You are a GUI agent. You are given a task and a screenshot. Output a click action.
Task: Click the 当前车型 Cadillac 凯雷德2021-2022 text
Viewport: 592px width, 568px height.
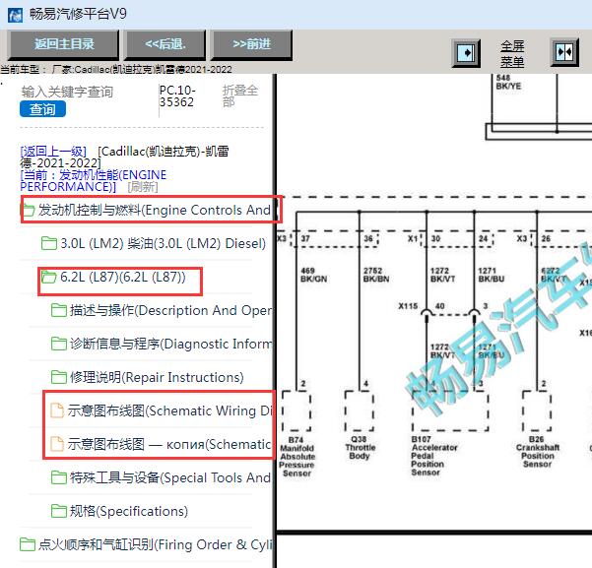click(116, 70)
